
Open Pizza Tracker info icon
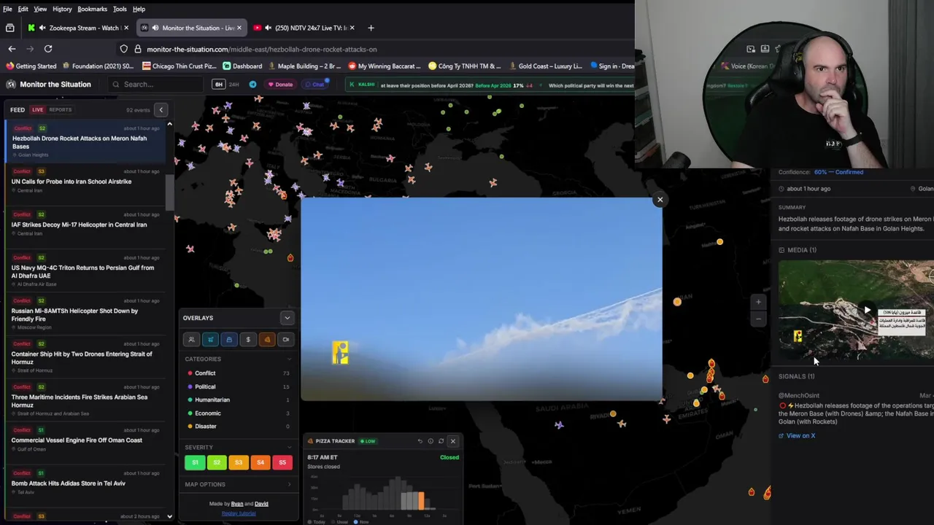[x=431, y=441]
